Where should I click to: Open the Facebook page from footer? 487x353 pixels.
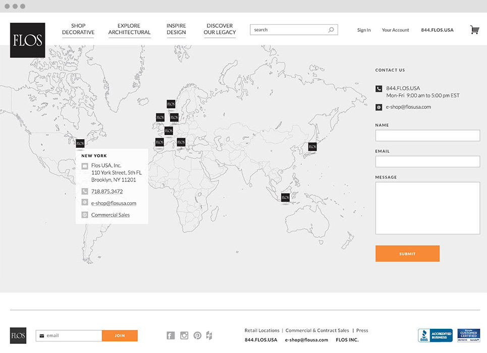171,336
